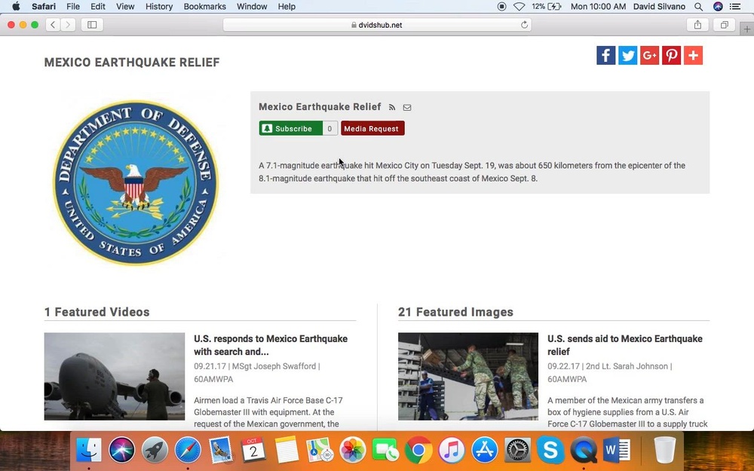Open the Bookmarks menu
The width and height of the screenshot is (754, 471).
204,6
